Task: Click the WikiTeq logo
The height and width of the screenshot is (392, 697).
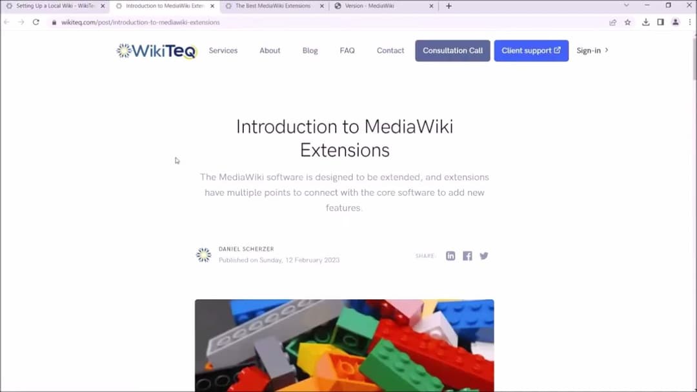Action: (x=155, y=50)
